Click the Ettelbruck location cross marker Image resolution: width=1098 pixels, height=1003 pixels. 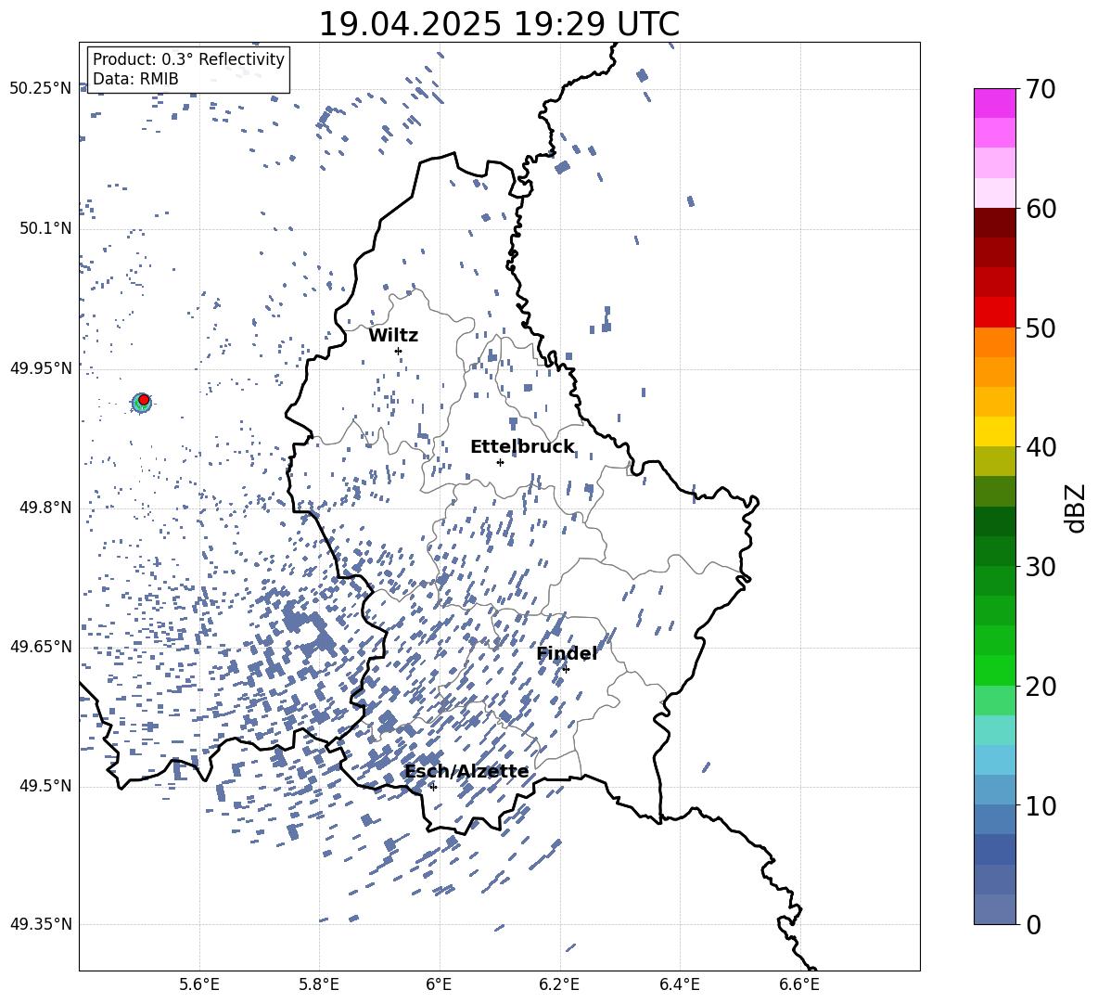click(500, 462)
